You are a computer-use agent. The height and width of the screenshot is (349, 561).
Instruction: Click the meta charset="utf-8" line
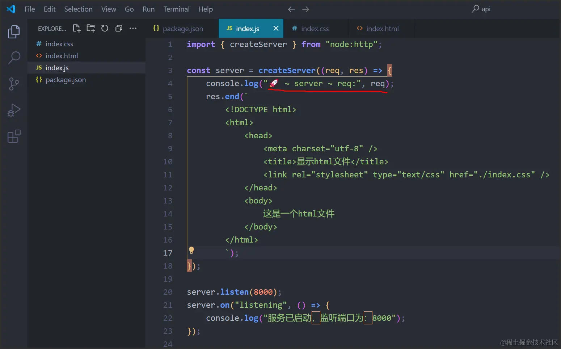pyautogui.click(x=320, y=149)
